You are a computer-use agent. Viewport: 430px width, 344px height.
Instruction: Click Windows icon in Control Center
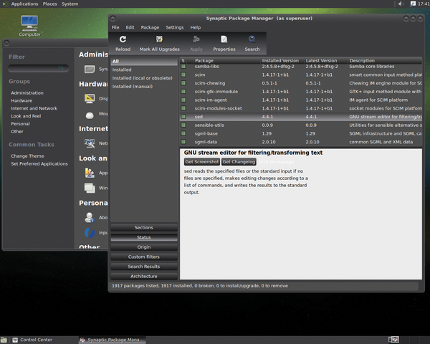90,188
